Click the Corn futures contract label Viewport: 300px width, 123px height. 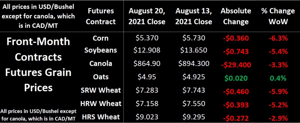pyautogui.click(x=100, y=38)
